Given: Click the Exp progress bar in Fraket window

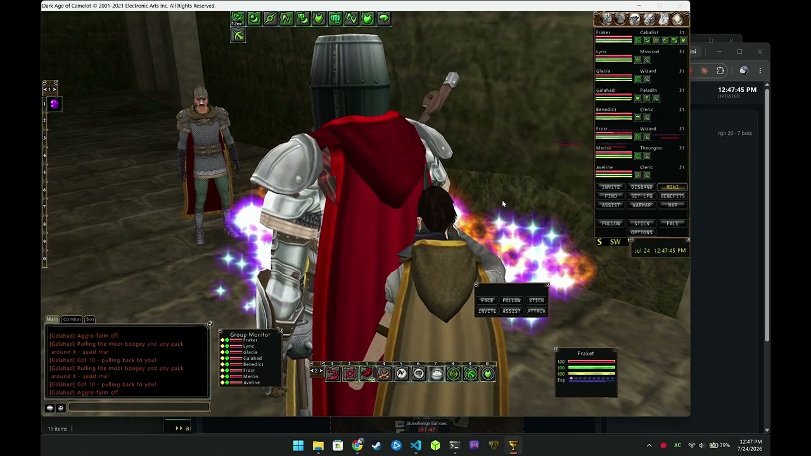Looking at the screenshot, I should pos(591,379).
